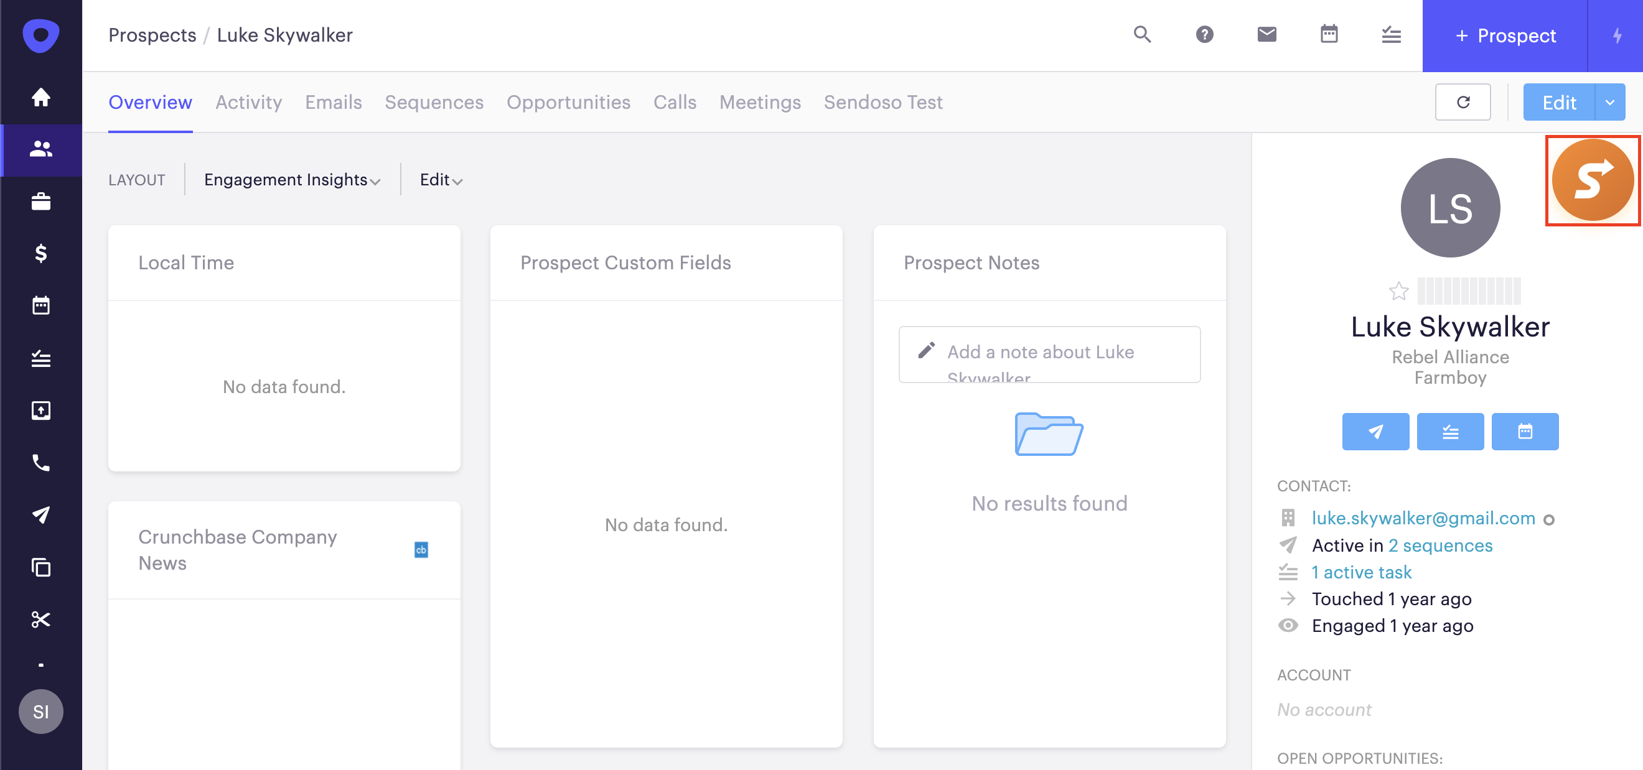Go to Home in the left sidebar

pyautogui.click(x=41, y=97)
